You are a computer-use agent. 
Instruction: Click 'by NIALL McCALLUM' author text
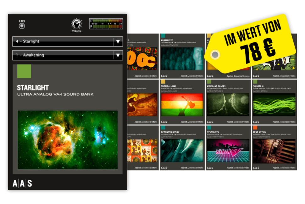point(169,91)
